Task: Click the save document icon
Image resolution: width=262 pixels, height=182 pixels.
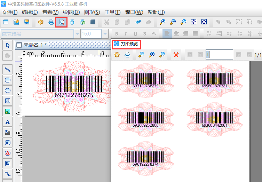Action: (x=26, y=22)
